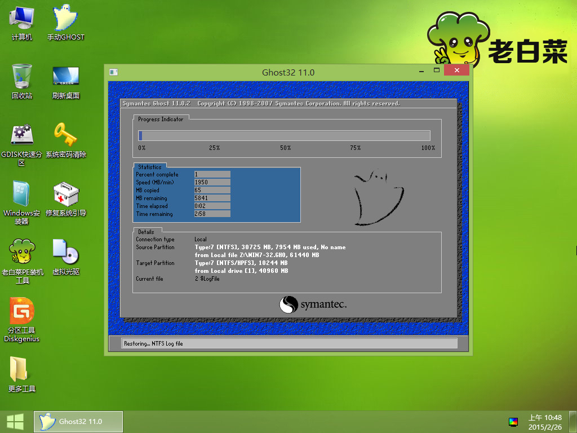Open the 系统密码清除 key icon

pyautogui.click(x=66, y=140)
